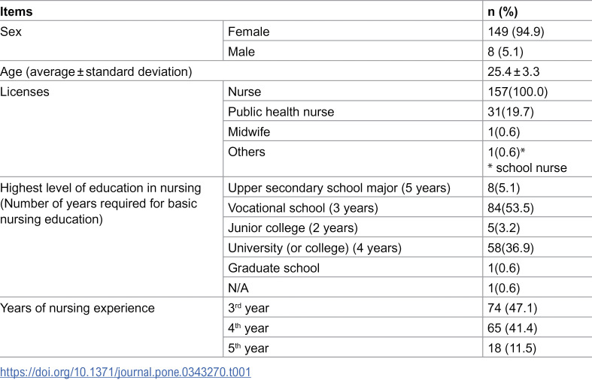The width and height of the screenshot is (592, 380).
Task: Select the Female row cell
Action: pyautogui.click(x=353, y=32)
